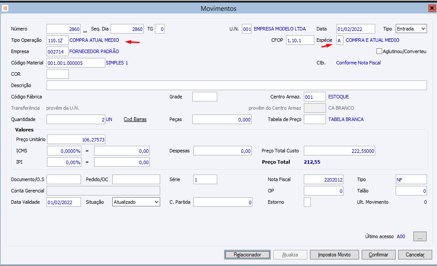Select the Espécie field
437x266 pixels.
click(340, 40)
